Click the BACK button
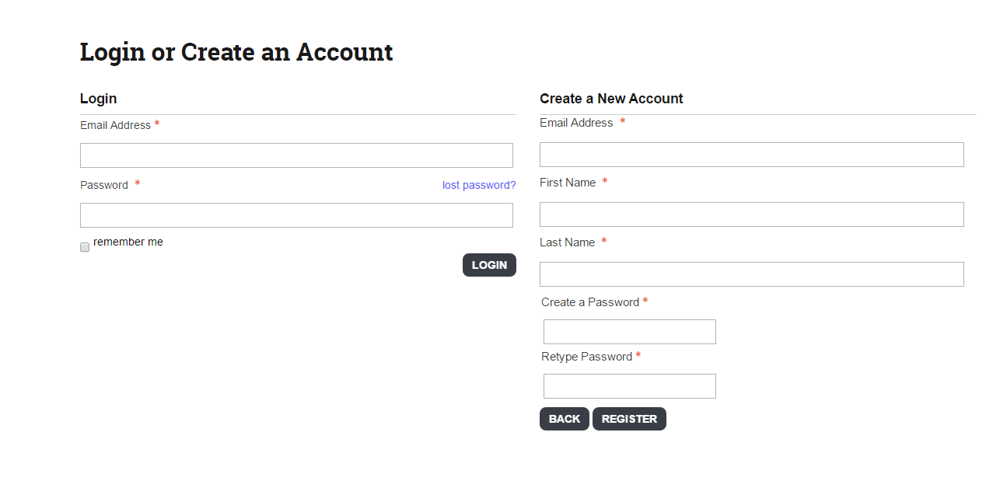Viewport: 993px width, 481px height. pyautogui.click(x=565, y=419)
